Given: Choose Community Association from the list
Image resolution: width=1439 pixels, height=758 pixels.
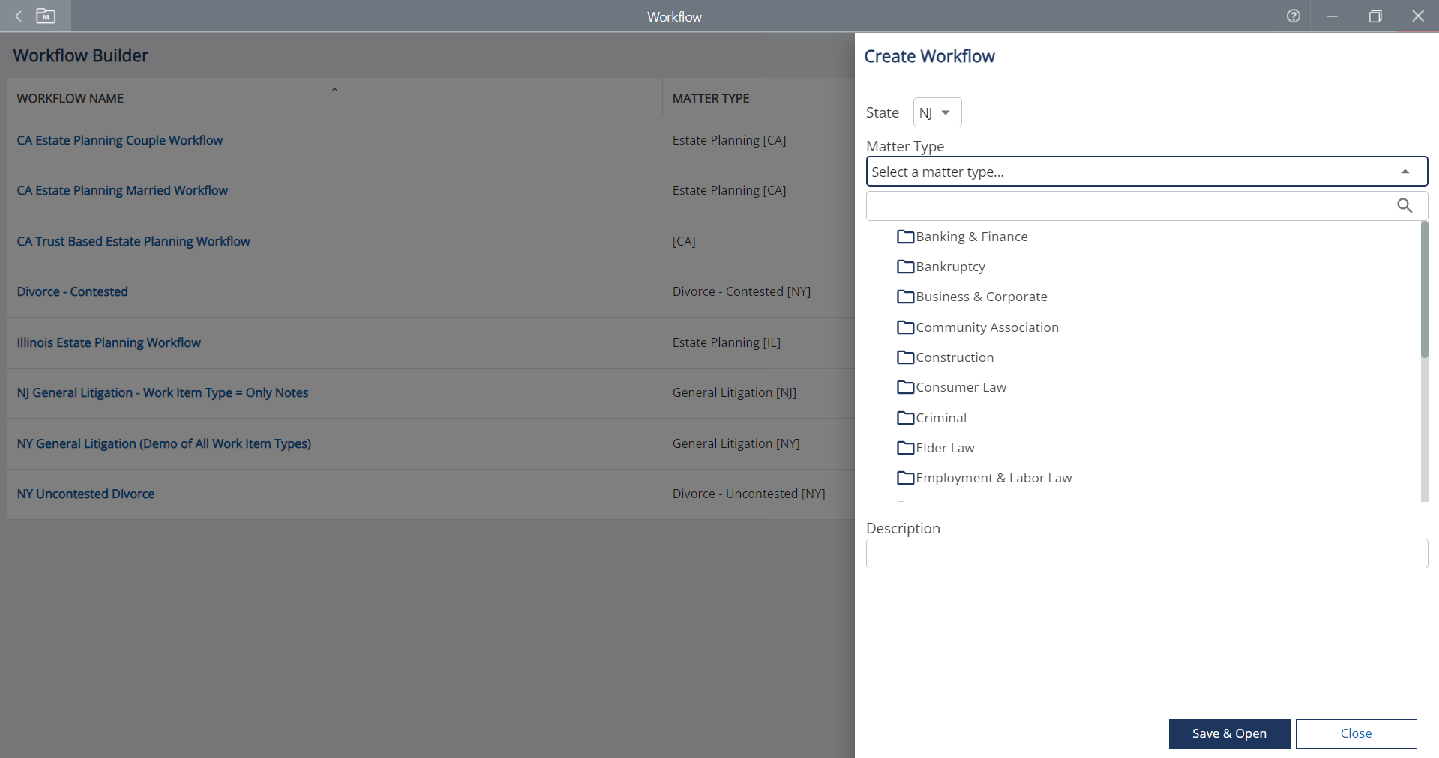Looking at the screenshot, I should point(987,327).
